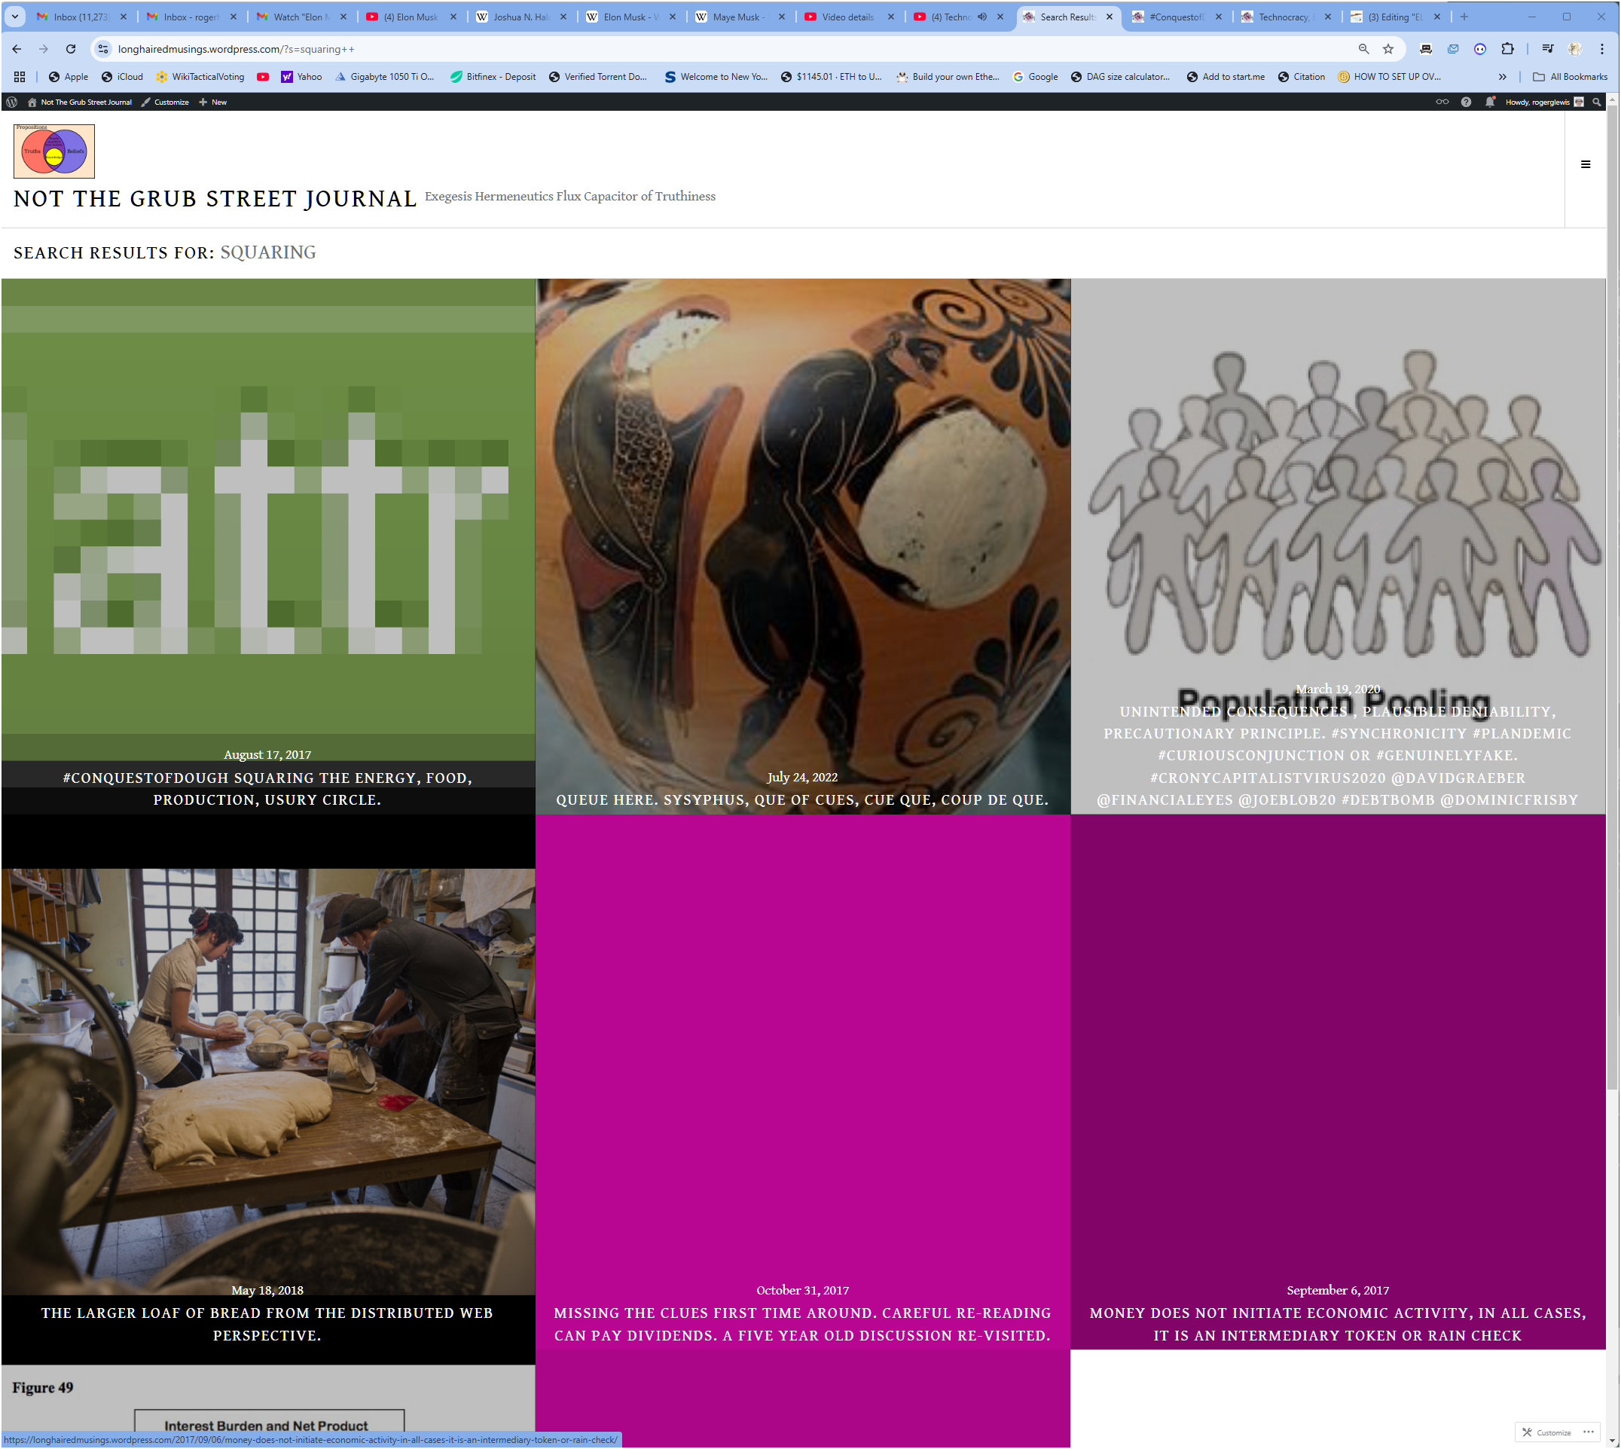The height and width of the screenshot is (1449, 1621).
Task: Close the Search Results tab
Action: click(x=1110, y=17)
